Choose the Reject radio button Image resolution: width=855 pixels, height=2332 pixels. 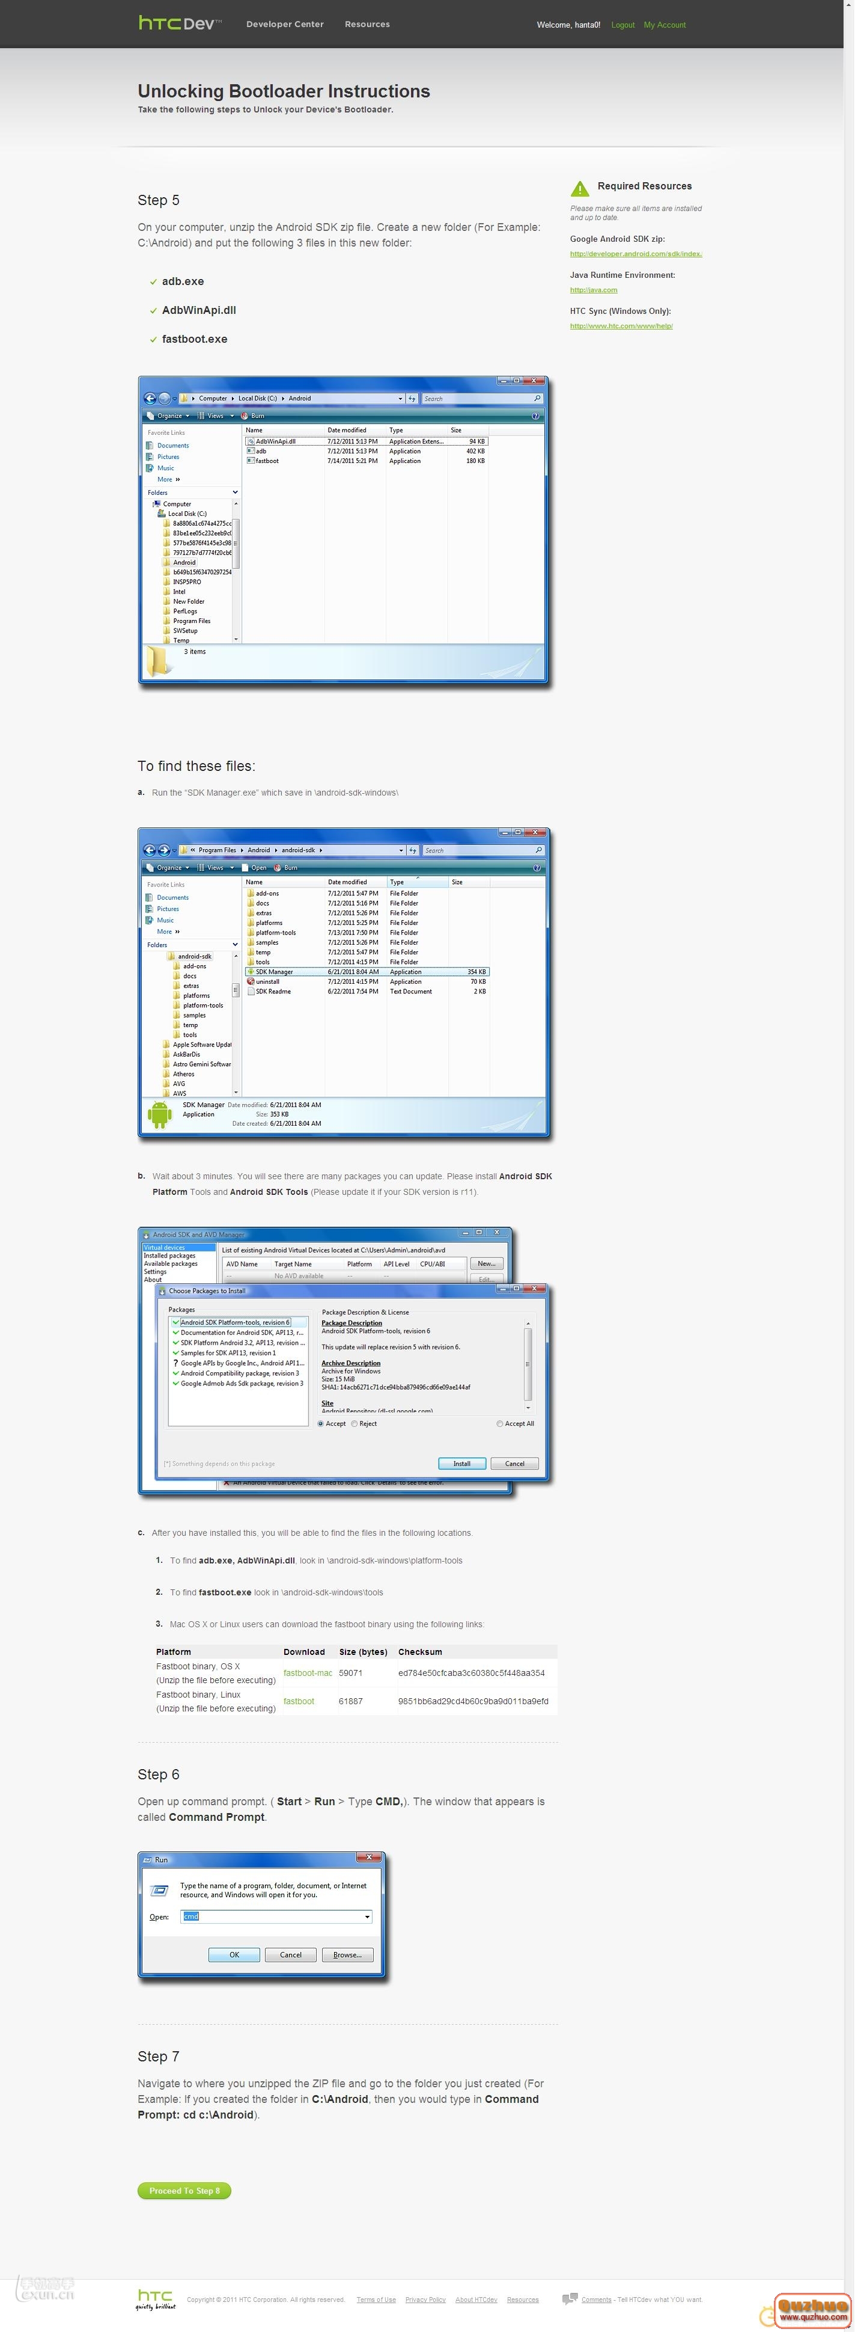click(x=354, y=1424)
